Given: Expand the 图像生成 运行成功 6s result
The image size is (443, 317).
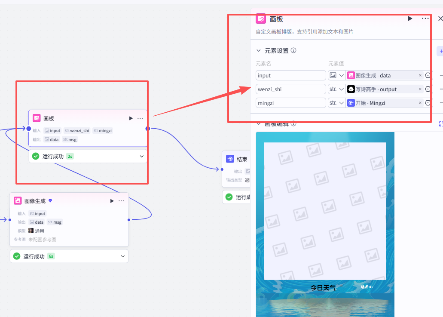Looking at the screenshot, I should pos(122,256).
